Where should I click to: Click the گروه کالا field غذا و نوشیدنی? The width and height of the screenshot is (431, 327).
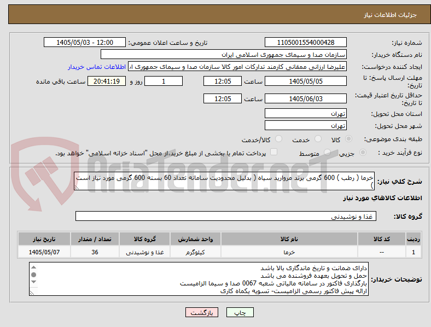[x=226, y=216]
